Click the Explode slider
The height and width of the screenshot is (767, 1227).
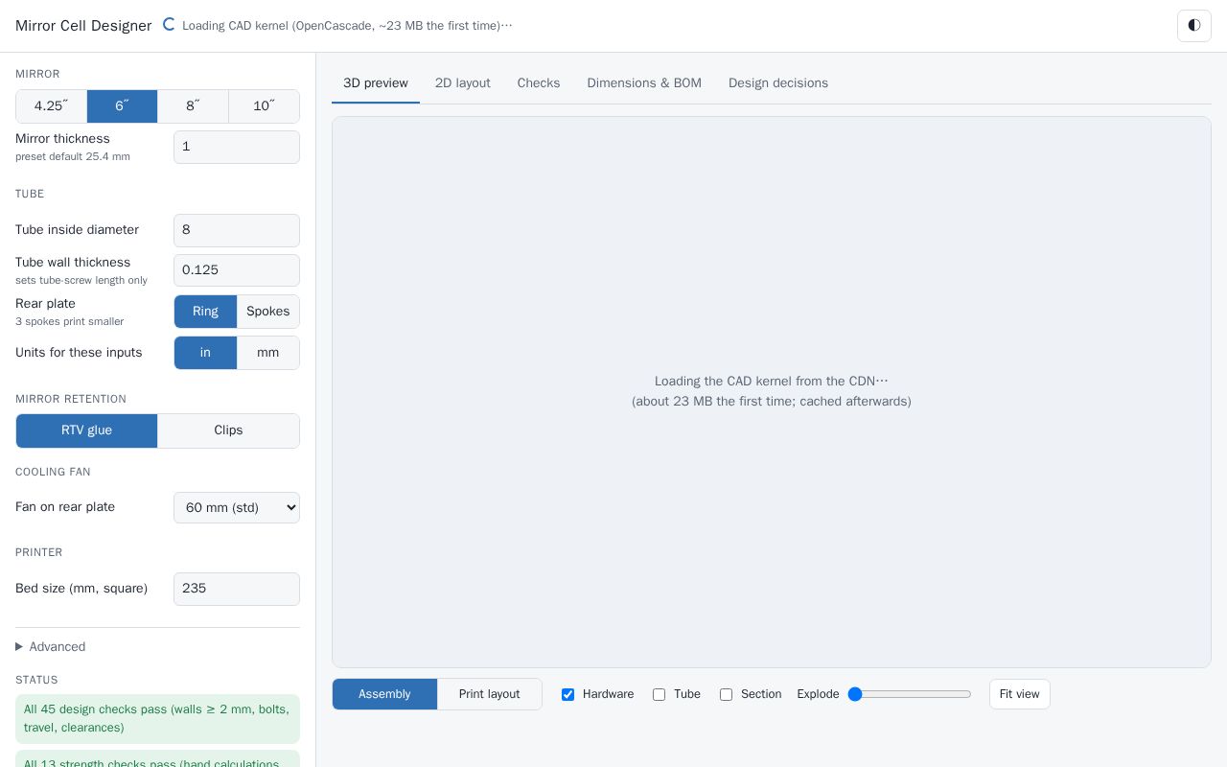click(910, 694)
